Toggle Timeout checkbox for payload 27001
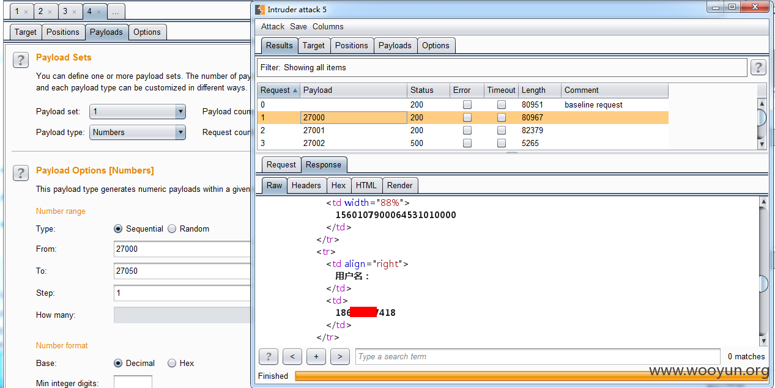 [502, 130]
